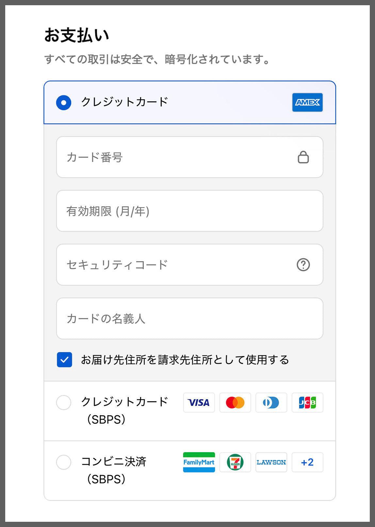375x527 pixels.
Task: Click the Diners Club logo
Action: point(271,403)
